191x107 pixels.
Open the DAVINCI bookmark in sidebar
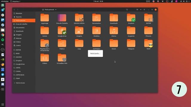pos(24,57)
